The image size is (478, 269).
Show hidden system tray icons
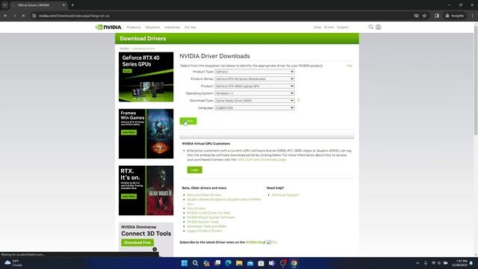pos(418,263)
